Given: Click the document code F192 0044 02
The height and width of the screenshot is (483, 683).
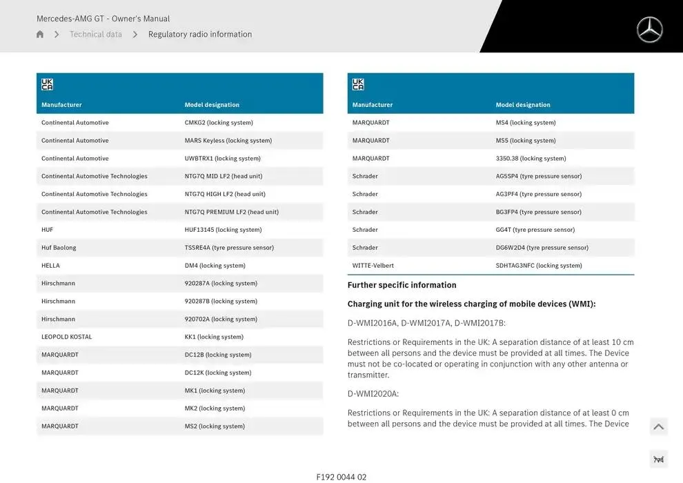Looking at the screenshot, I should coord(341,477).
